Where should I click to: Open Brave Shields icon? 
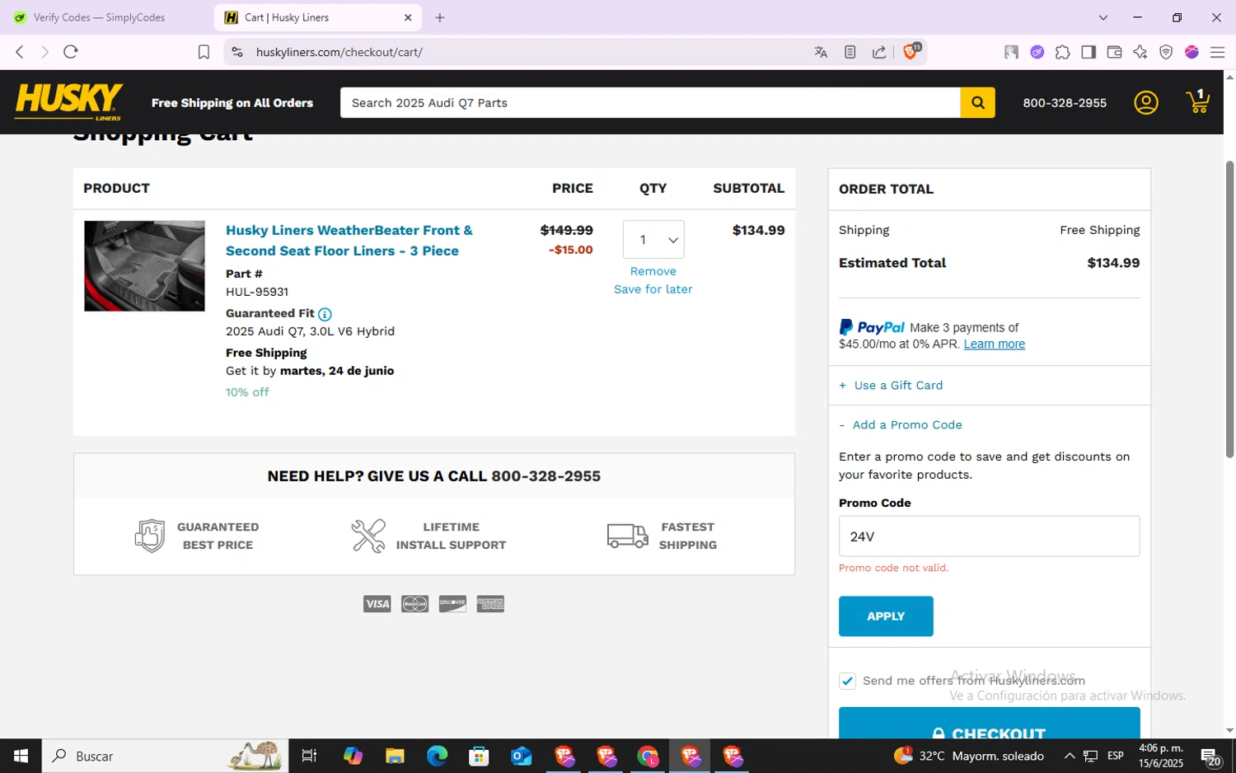[911, 51]
